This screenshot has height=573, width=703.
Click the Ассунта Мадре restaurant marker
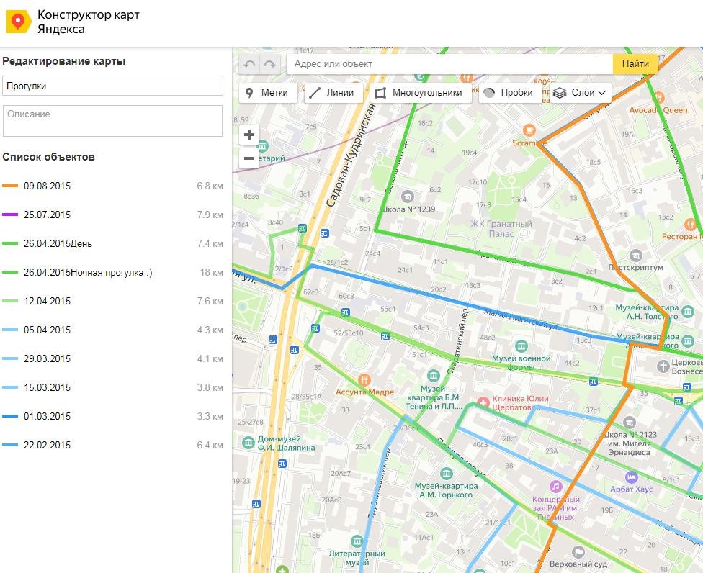(x=365, y=379)
